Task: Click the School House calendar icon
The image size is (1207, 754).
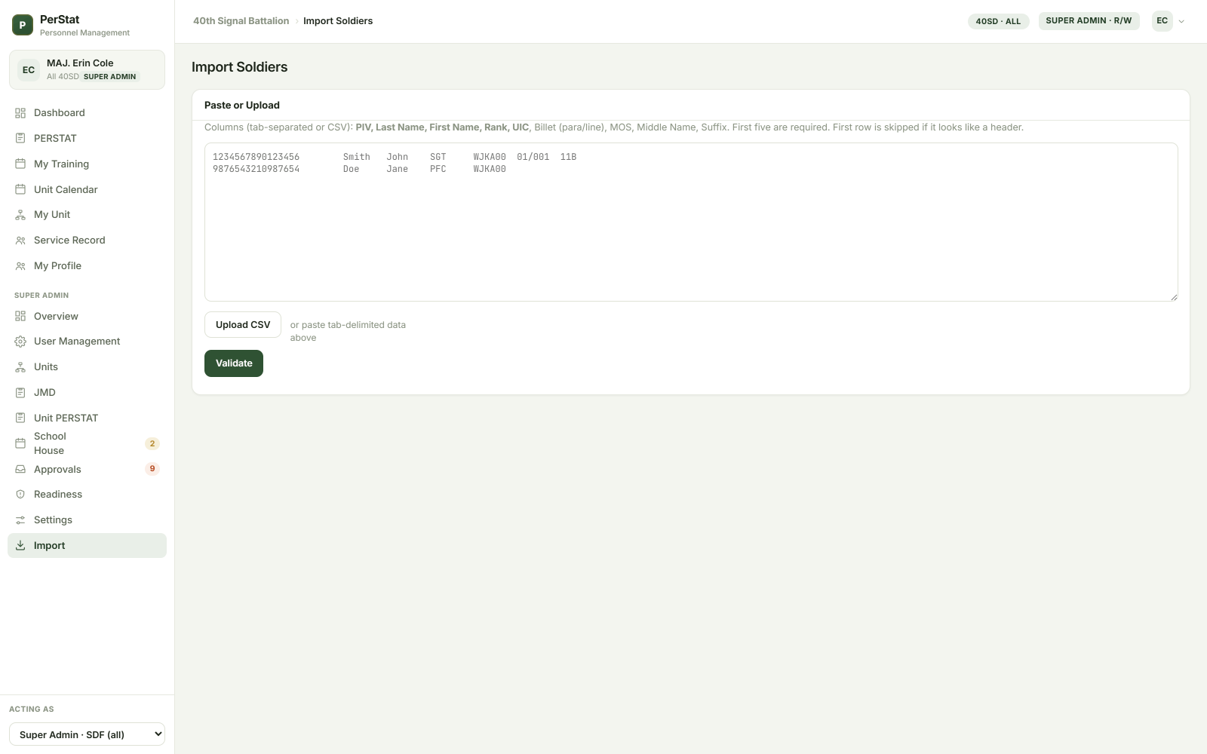Action: click(x=20, y=443)
